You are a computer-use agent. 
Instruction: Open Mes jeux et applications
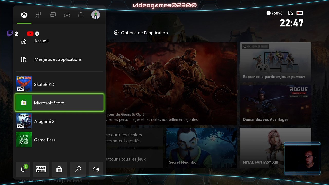tap(59, 59)
